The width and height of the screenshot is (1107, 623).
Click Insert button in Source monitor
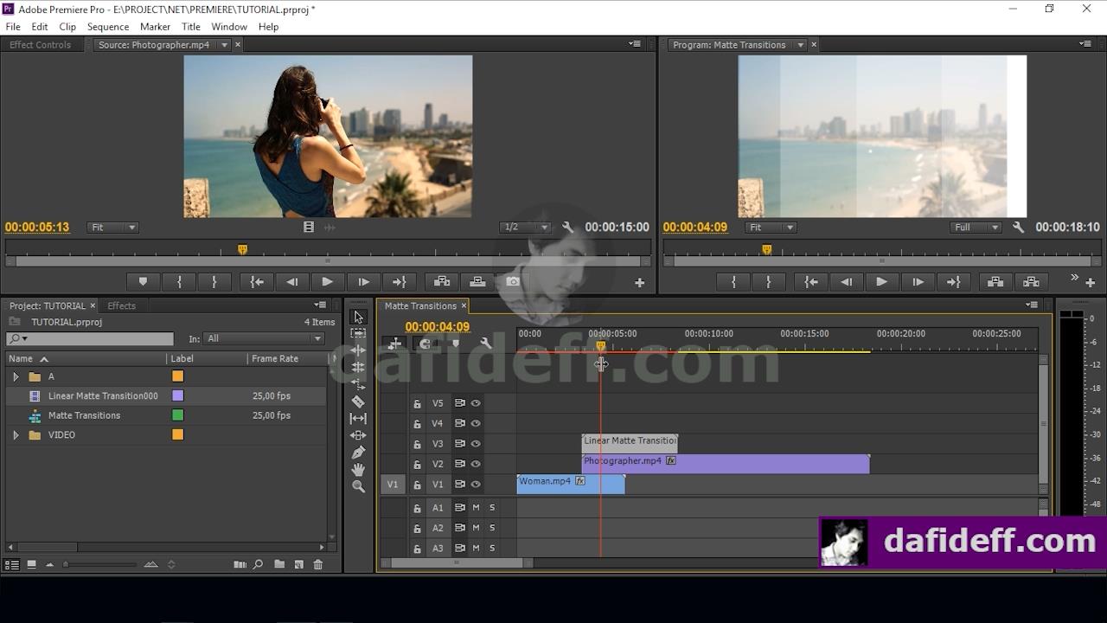(x=442, y=281)
